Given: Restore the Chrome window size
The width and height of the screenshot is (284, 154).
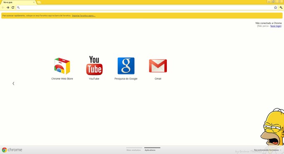Looking at the screenshot, I should [274, 1].
